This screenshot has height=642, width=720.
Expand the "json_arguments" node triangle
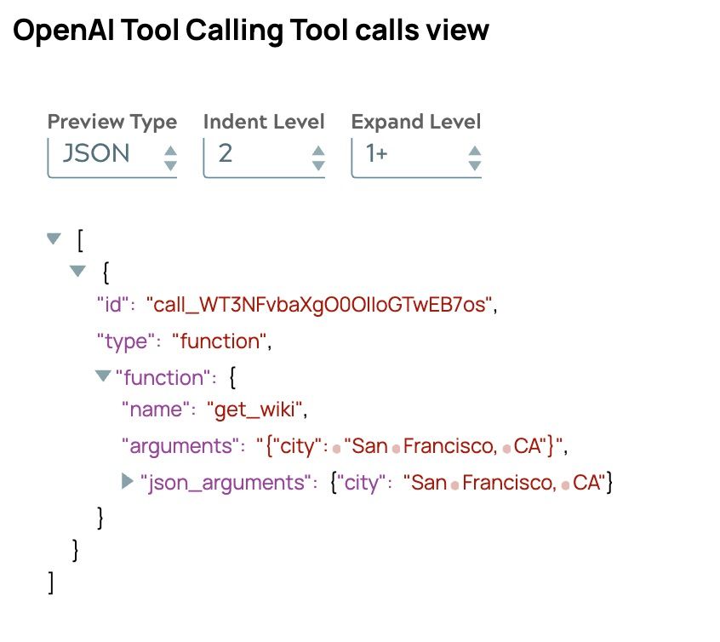(x=129, y=482)
